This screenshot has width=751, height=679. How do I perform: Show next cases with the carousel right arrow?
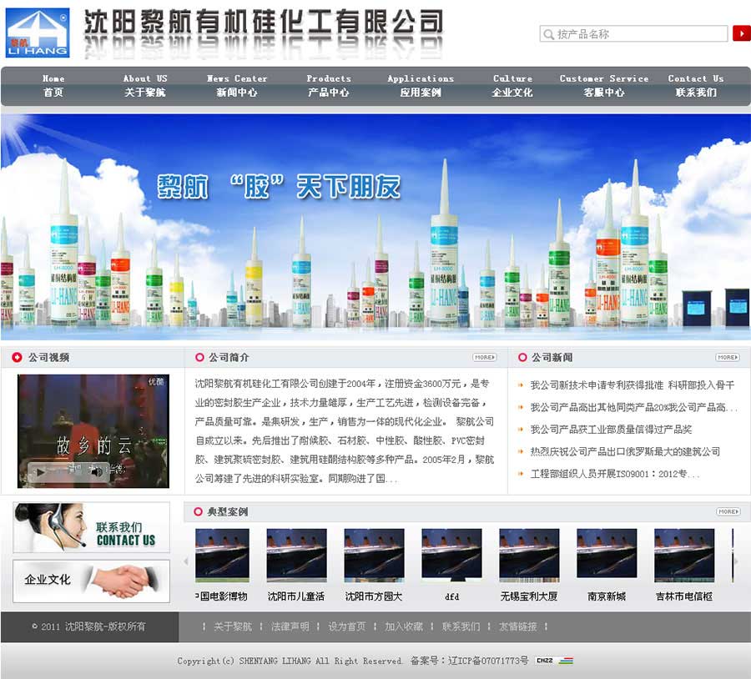point(737,561)
